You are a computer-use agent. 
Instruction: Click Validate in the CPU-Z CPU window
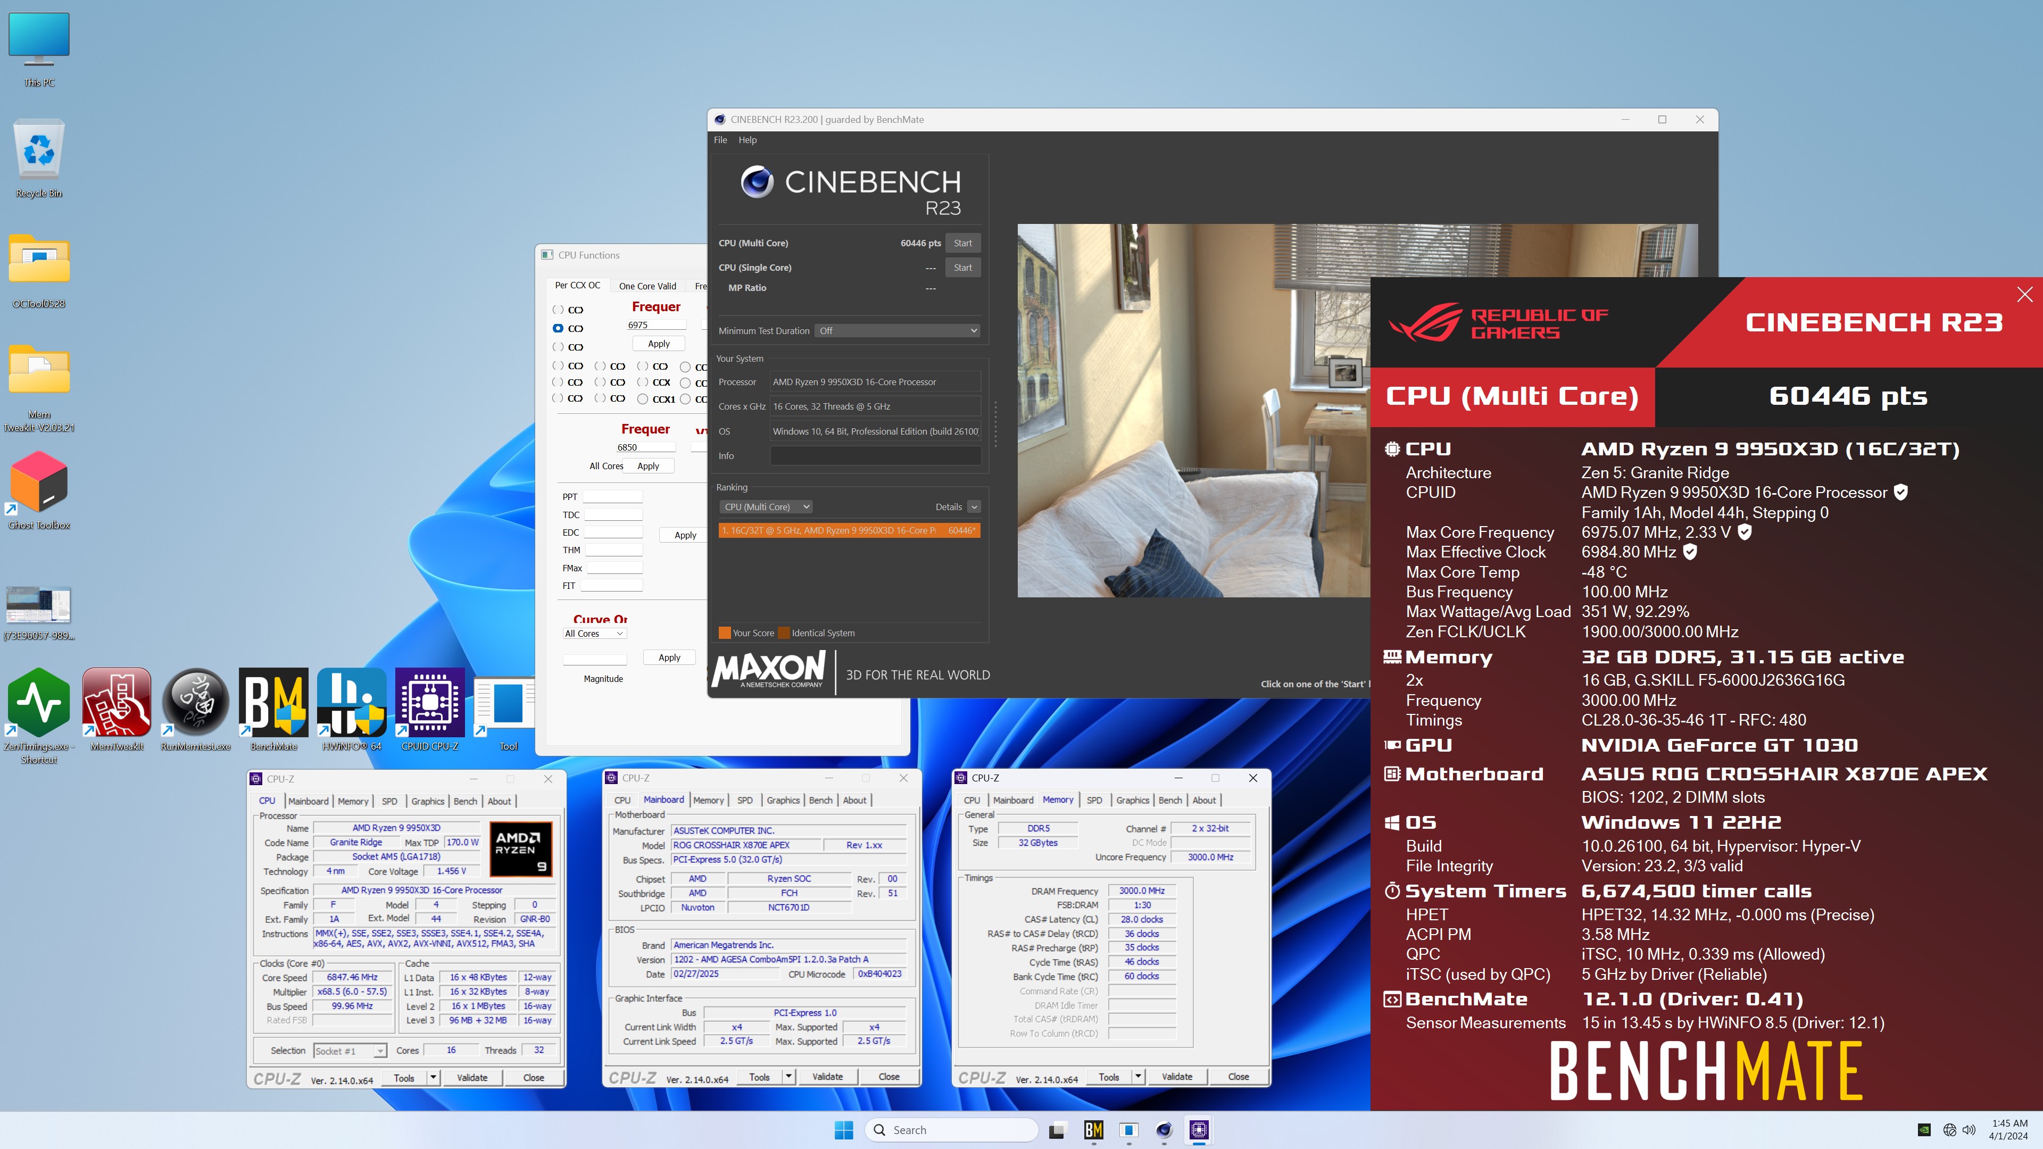tap(472, 1077)
